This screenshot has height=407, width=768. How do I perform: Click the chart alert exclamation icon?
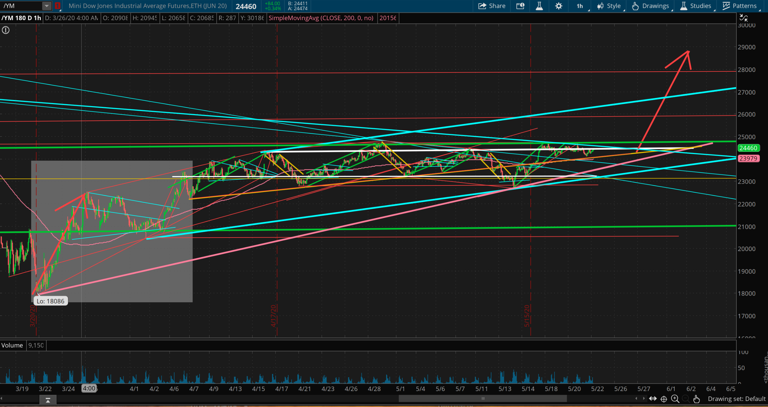coord(6,30)
